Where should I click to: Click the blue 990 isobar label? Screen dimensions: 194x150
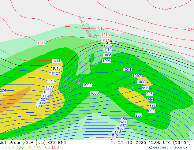coord(151,111)
